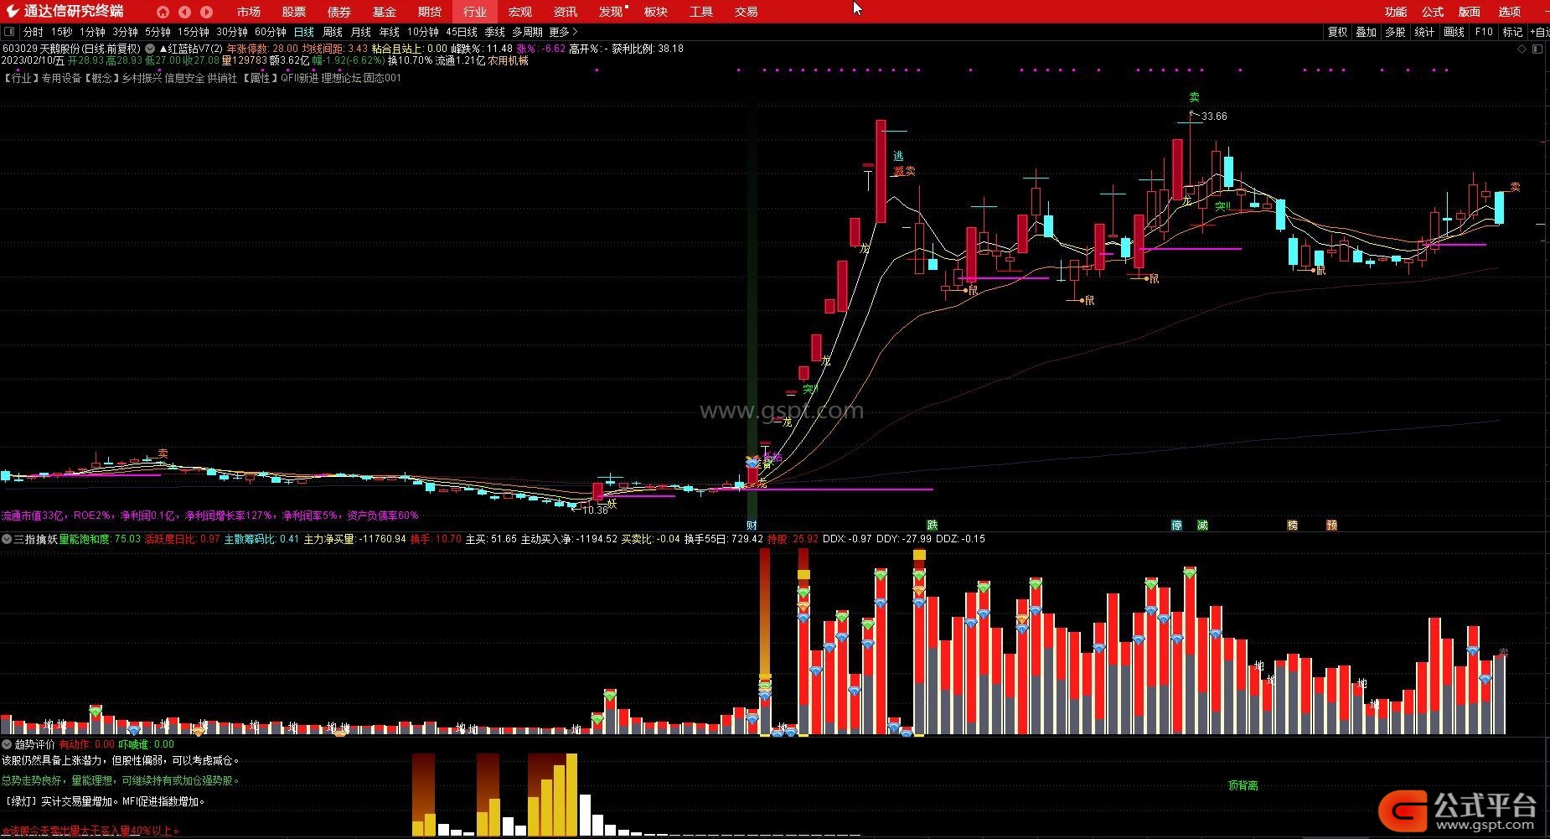Open 多周期 multi-period view
Image resolution: width=1550 pixels, height=839 pixels.
click(x=527, y=32)
